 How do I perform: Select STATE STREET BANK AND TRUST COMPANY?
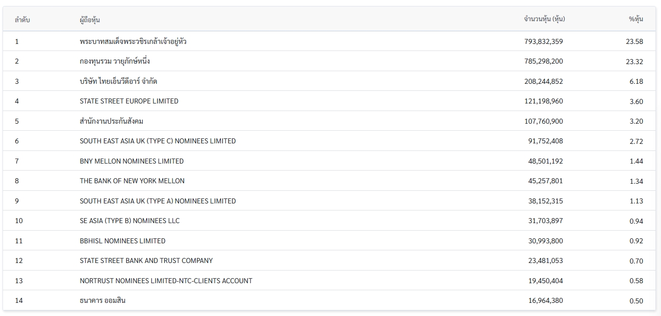pyautogui.click(x=146, y=260)
